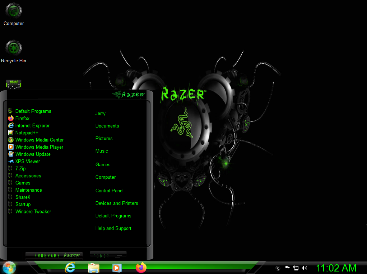Open Pictures from the start menu
367x274 pixels.
click(104, 138)
